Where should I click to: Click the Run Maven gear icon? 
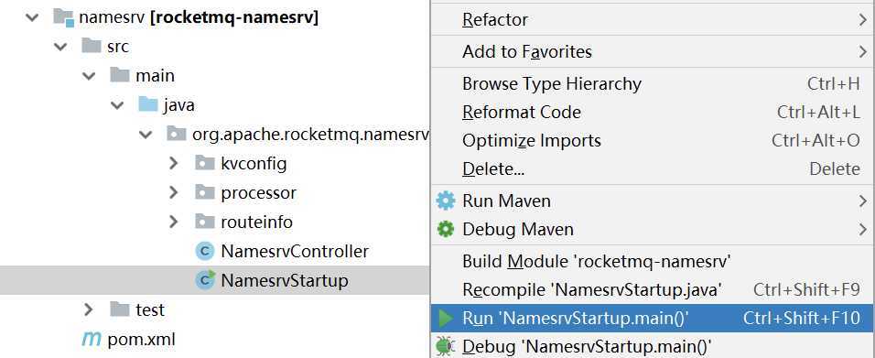click(x=446, y=201)
